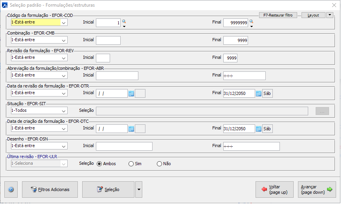Click the Código da formulação Final field
This screenshot has height=204, width=342.
[x=235, y=23]
